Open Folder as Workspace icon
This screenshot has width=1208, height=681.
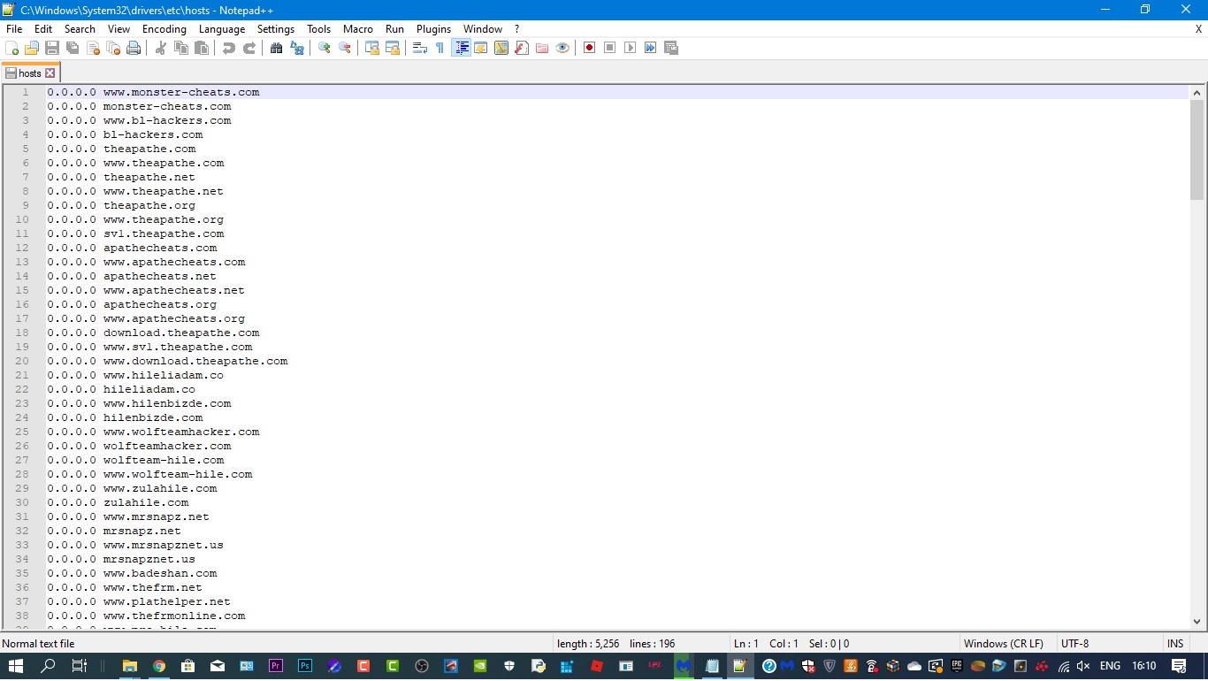pos(542,48)
